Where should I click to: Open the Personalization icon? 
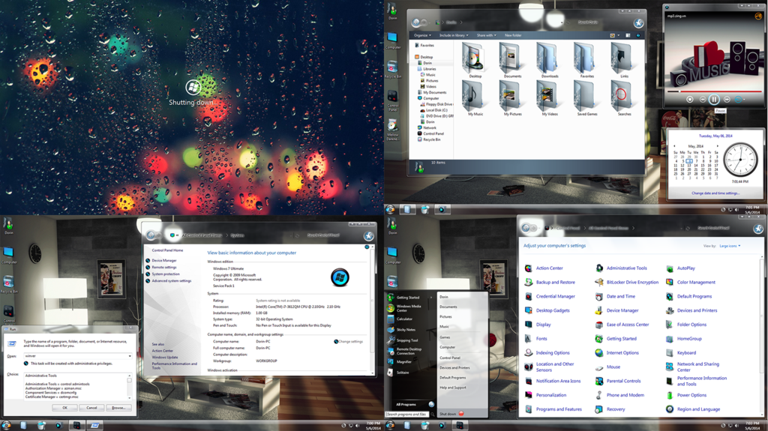point(529,395)
